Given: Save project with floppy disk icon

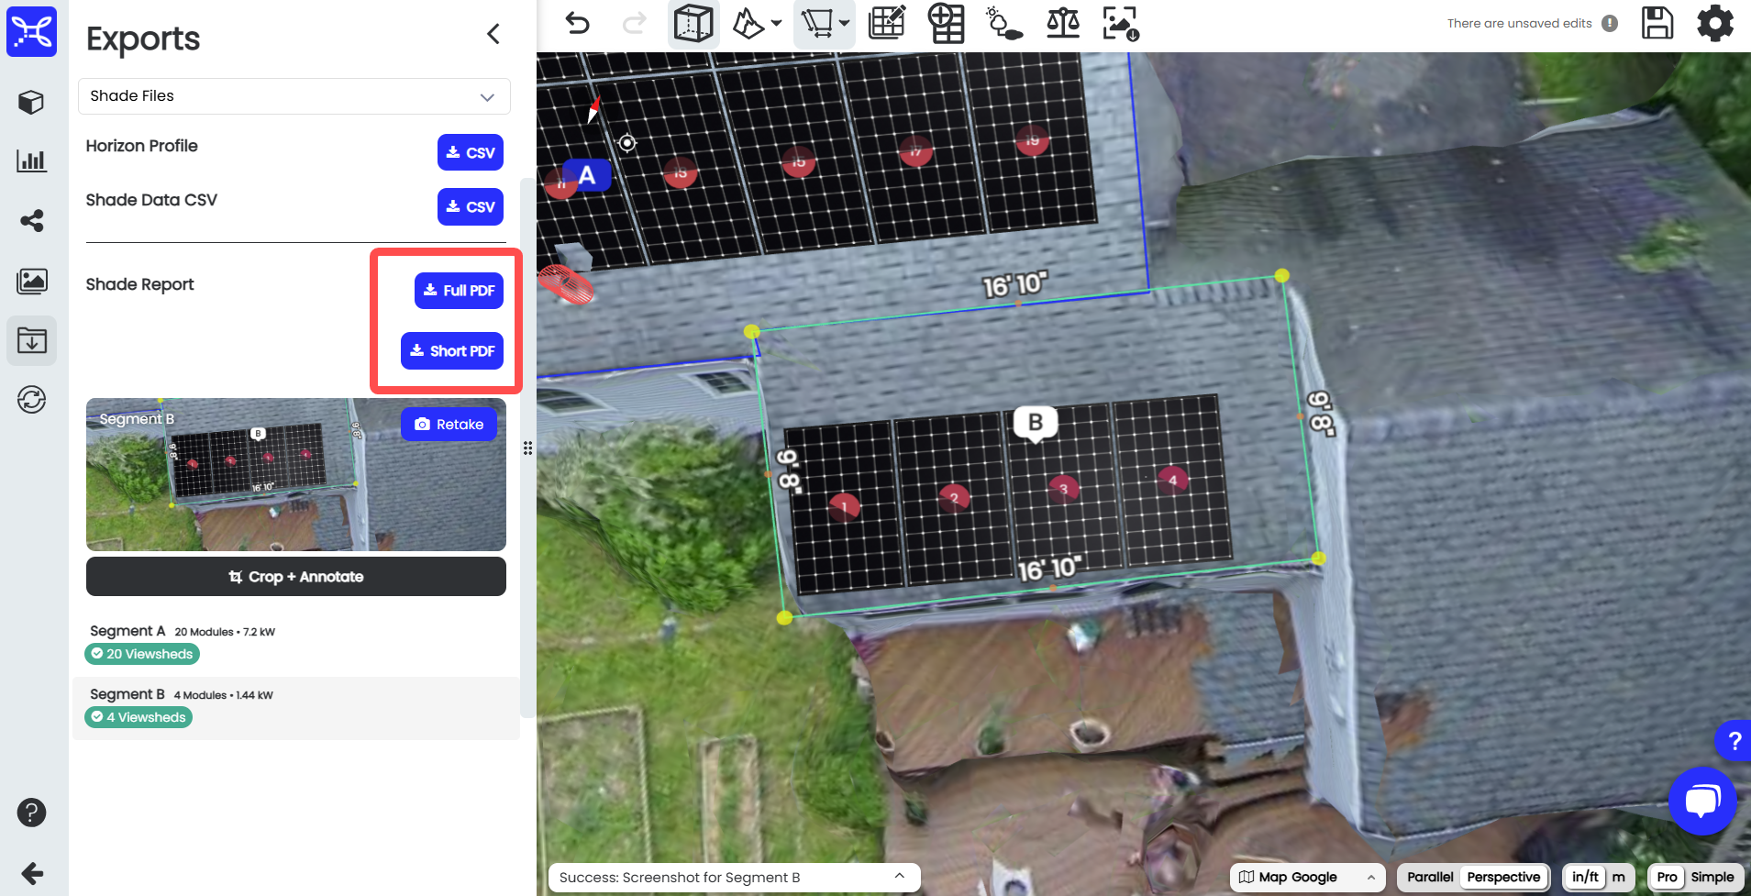Looking at the screenshot, I should point(1657,23).
